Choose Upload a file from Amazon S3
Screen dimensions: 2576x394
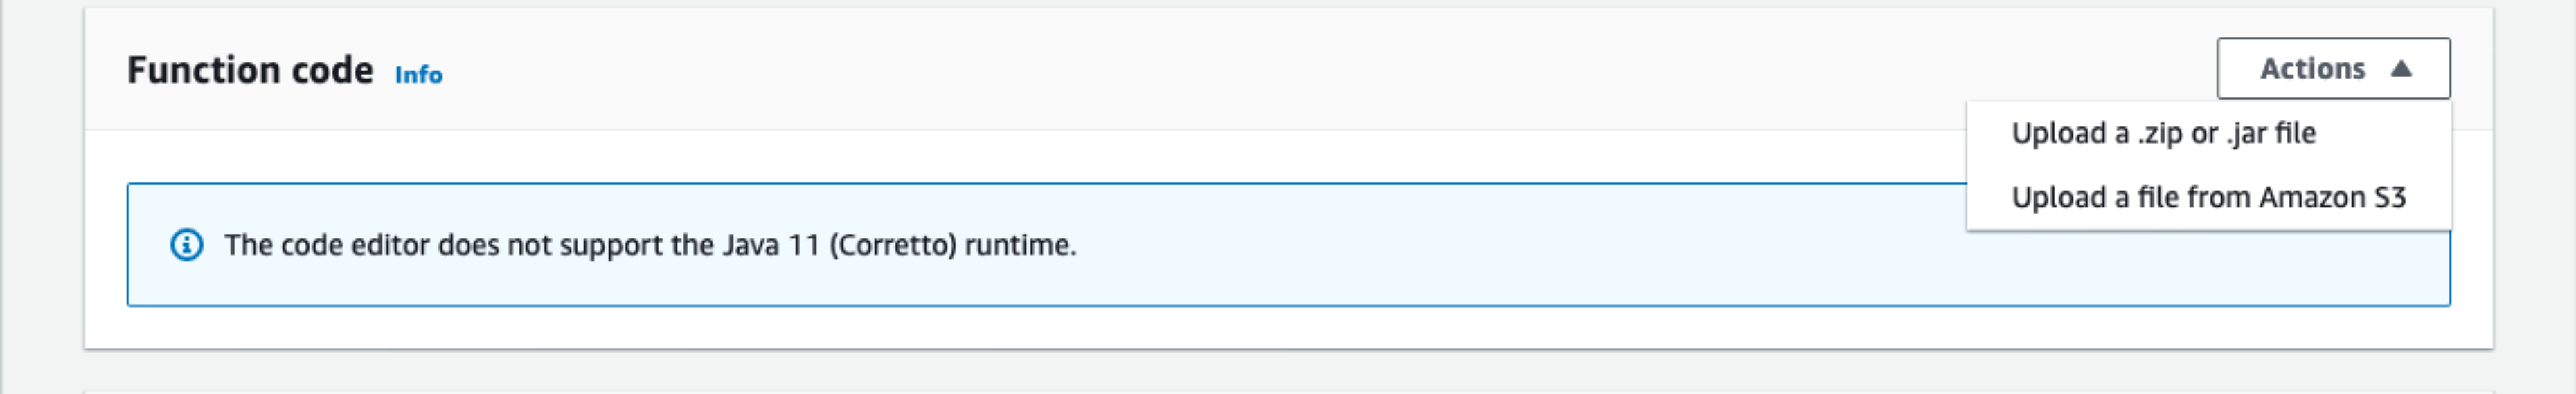tap(2208, 198)
